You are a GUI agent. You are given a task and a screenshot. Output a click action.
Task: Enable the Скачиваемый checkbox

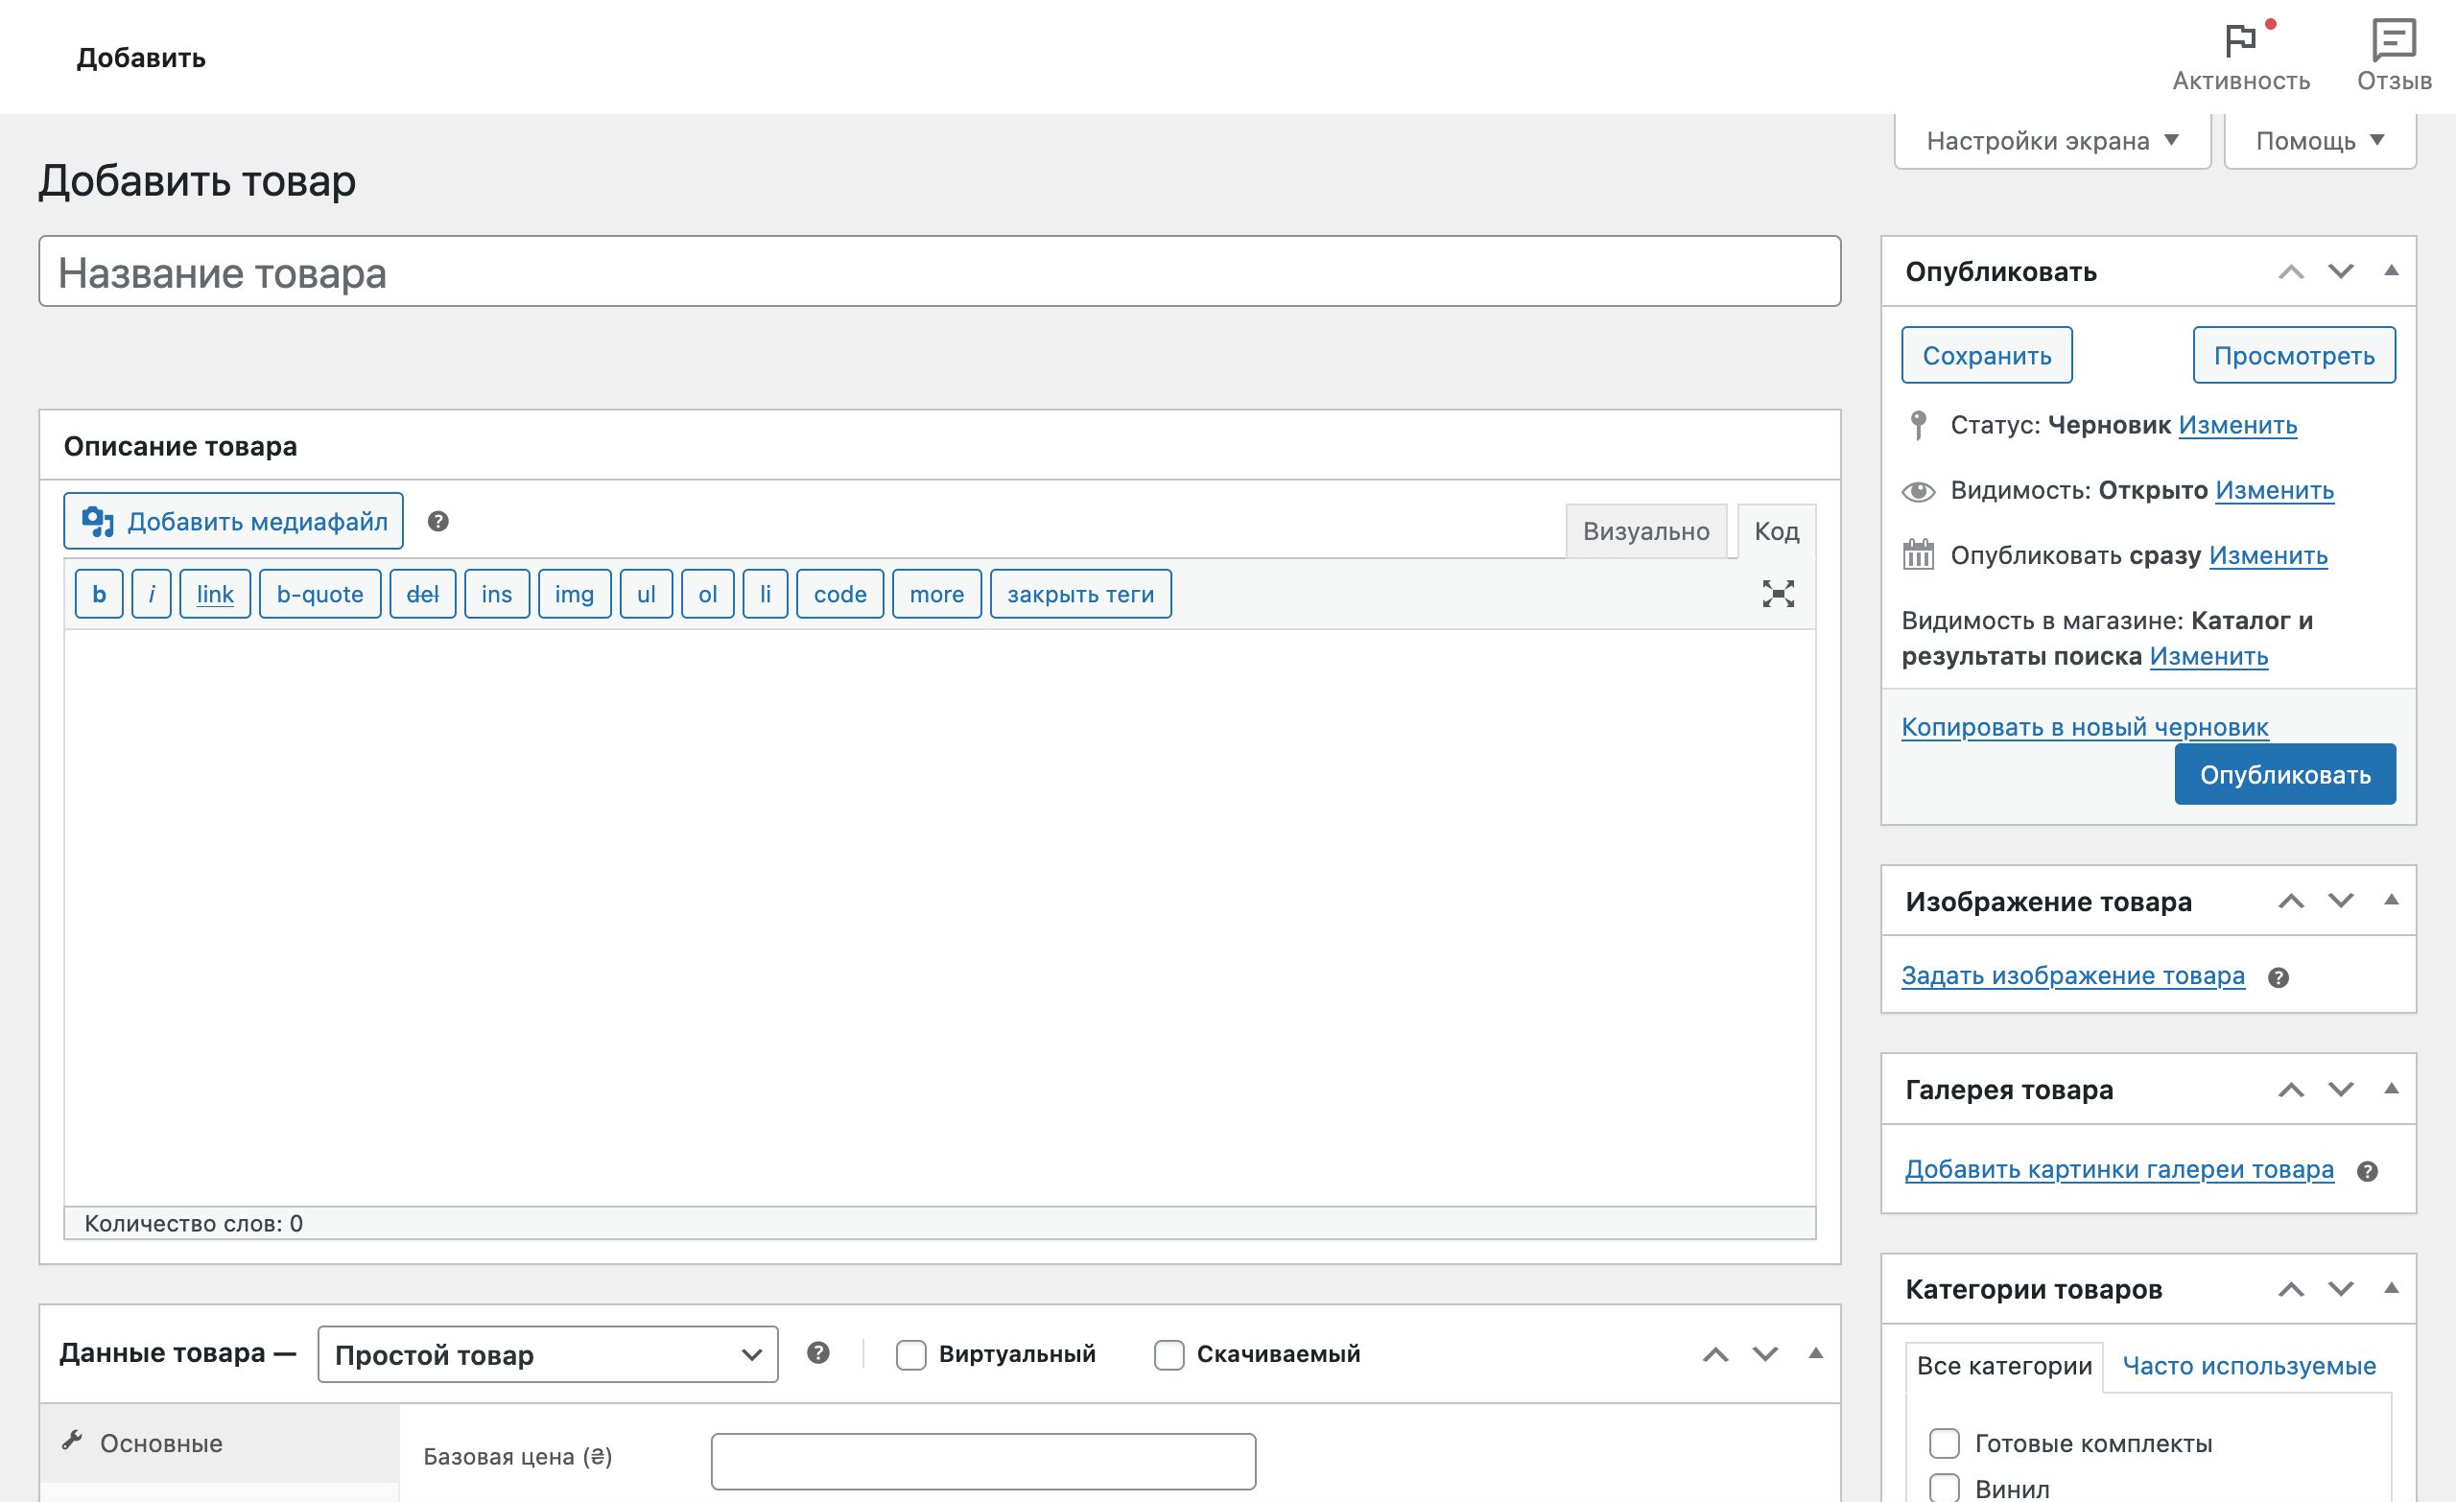pyautogui.click(x=1169, y=1354)
